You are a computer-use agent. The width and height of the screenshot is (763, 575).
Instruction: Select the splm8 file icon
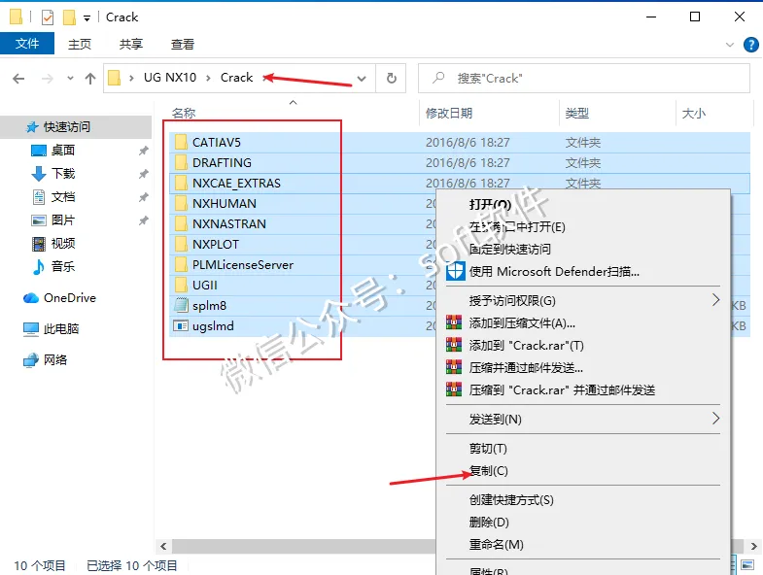(x=181, y=306)
